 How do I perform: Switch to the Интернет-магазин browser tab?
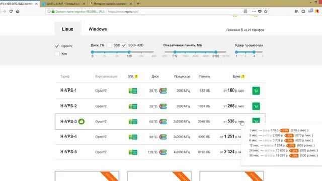tap(110, 4)
